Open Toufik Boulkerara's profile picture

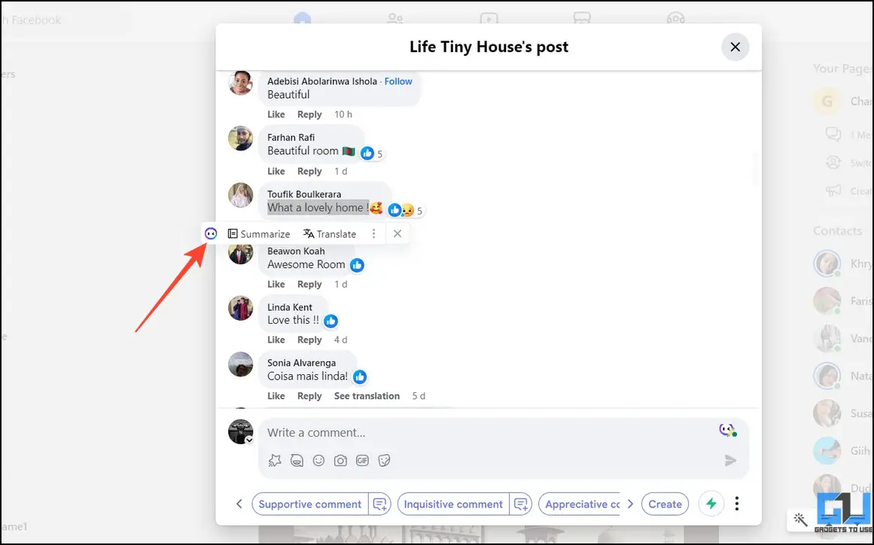pyautogui.click(x=241, y=195)
